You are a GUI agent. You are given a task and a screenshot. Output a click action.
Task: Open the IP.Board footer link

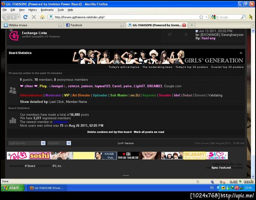click(30, 166)
